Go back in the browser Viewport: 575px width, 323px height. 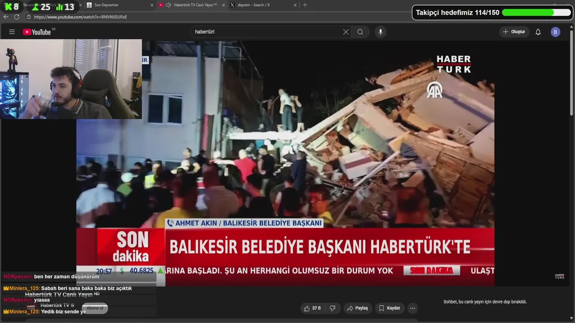pyautogui.click(x=6, y=17)
